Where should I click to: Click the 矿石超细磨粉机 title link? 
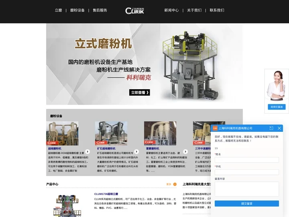[x=106, y=148]
